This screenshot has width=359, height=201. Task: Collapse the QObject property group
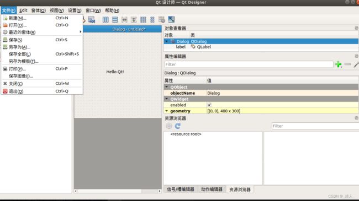[167, 87]
